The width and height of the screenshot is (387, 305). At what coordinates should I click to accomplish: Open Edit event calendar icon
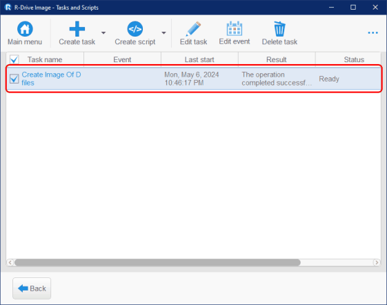coord(235,29)
